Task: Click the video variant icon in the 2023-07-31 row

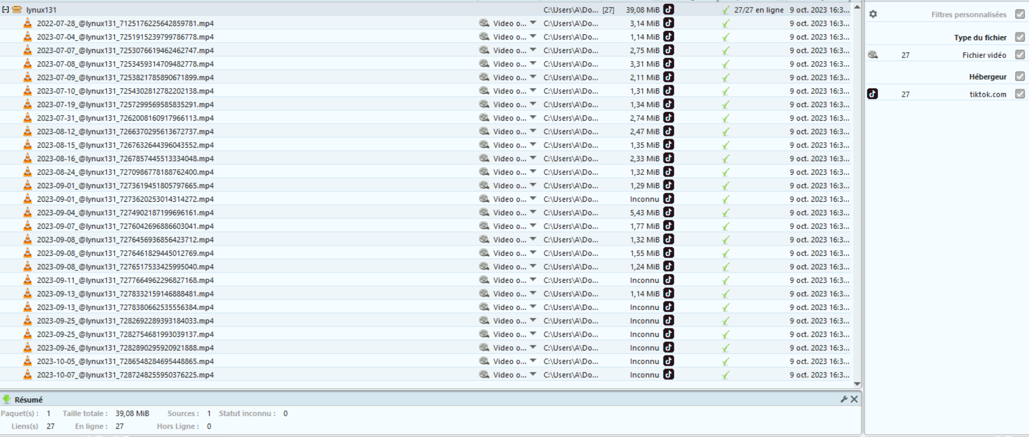Action: pyautogui.click(x=484, y=118)
